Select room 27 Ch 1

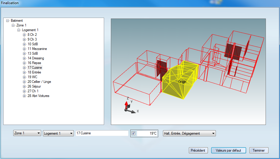[x=33, y=91]
